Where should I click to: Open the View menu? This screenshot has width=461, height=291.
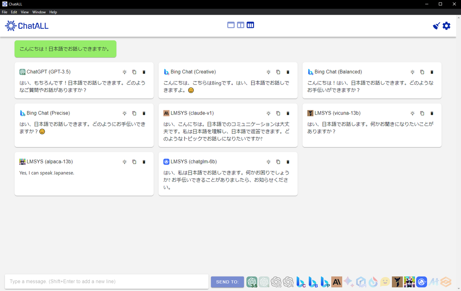(25, 12)
